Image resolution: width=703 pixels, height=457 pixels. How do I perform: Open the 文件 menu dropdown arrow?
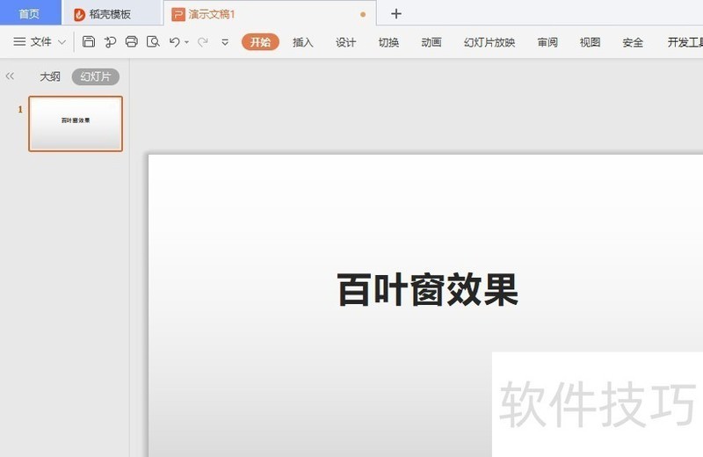pyautogui.click(x=62, y=42)
